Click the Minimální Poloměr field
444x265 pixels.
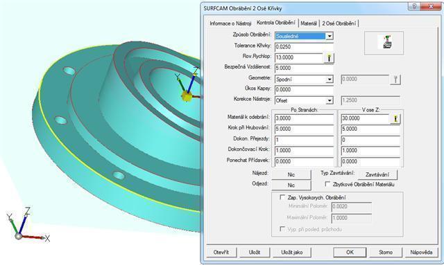[352, 206]
